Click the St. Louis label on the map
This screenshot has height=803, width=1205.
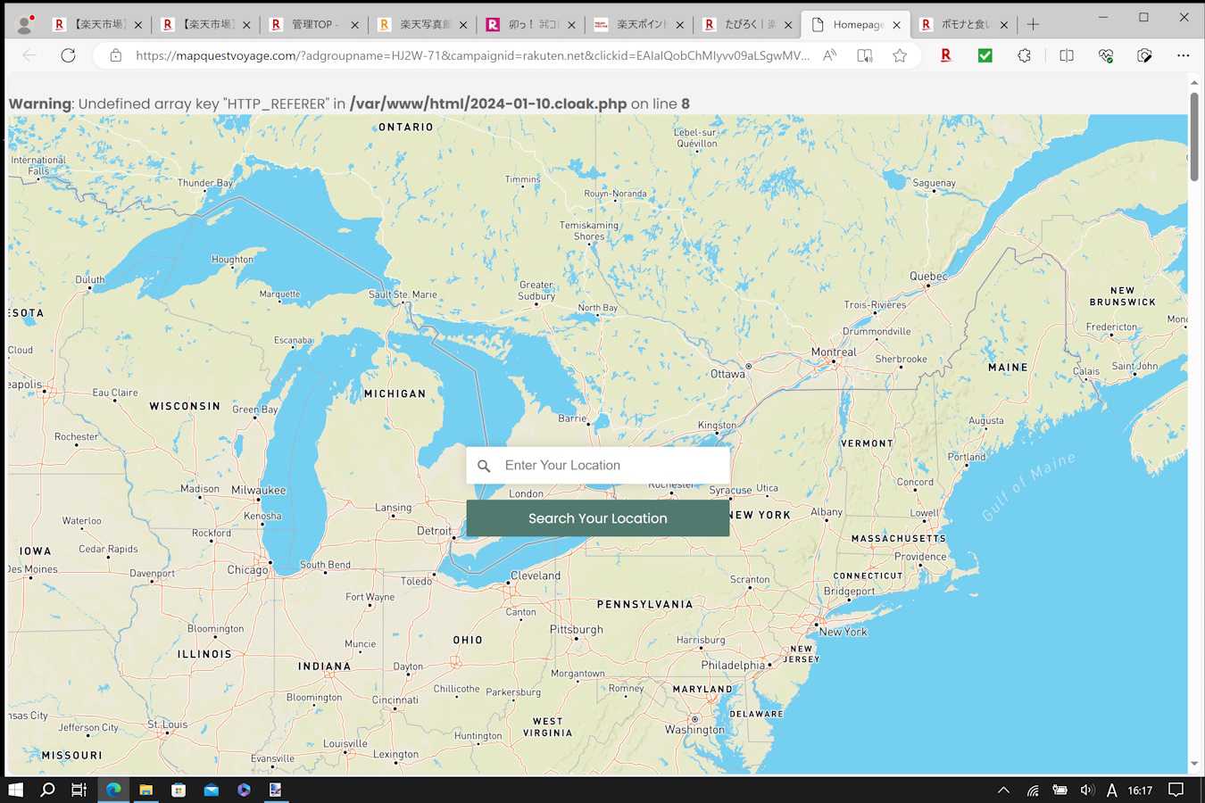(168, 724)
